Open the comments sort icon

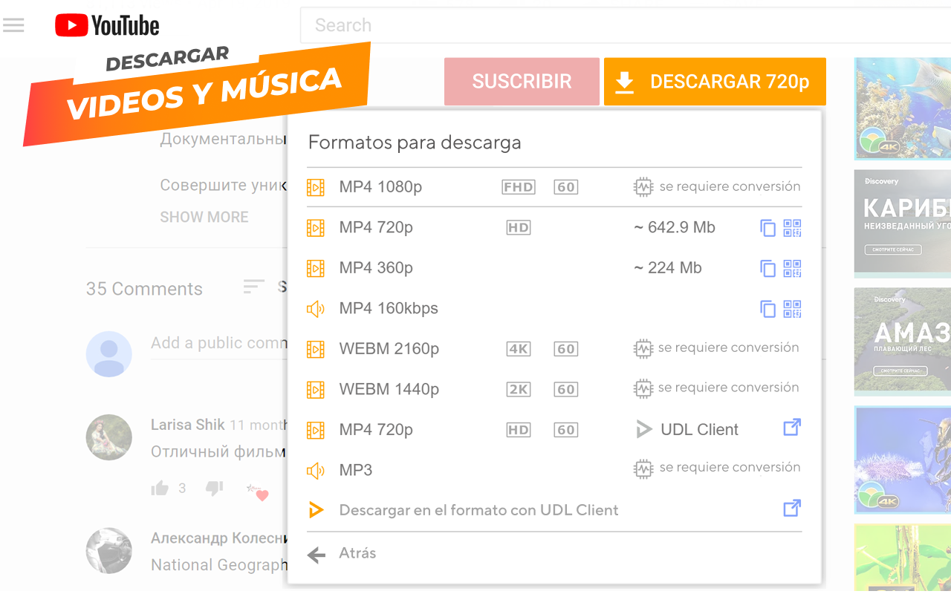click(x=253, y=287)
